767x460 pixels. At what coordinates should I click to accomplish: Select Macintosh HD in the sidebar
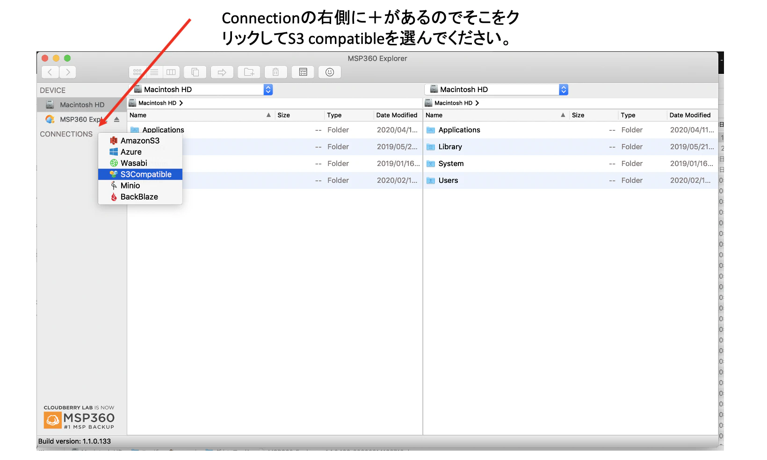82,105
